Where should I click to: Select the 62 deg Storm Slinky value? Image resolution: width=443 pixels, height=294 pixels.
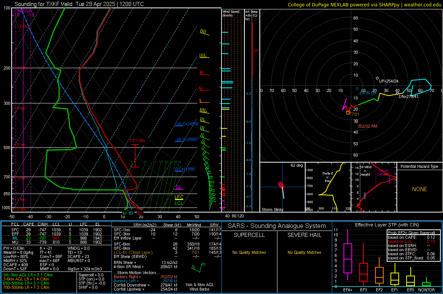click(x=297, y=165)
